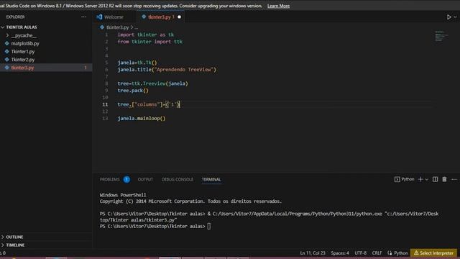Create a new terminal with plus icon

[x=420, y=179]
